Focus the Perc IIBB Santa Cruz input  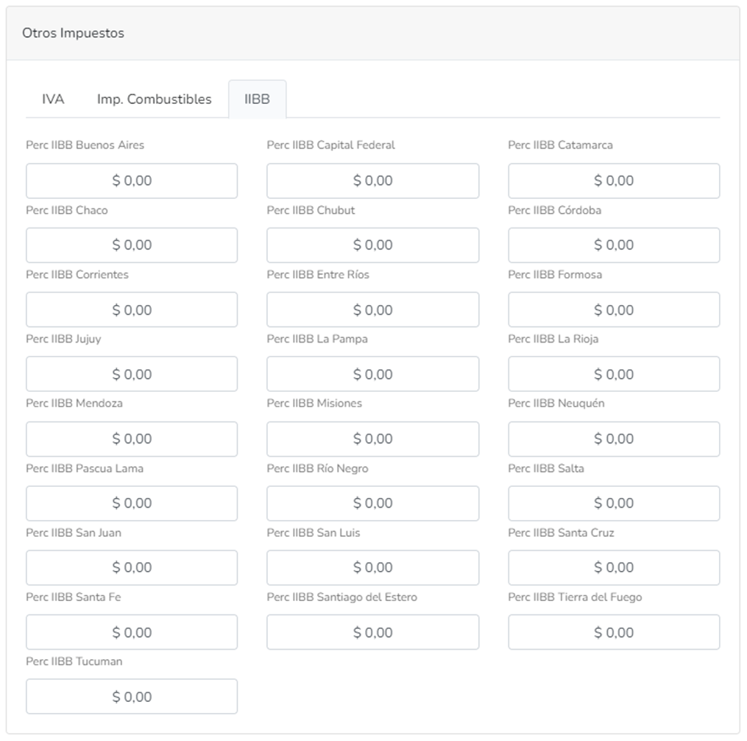(614, 568)
